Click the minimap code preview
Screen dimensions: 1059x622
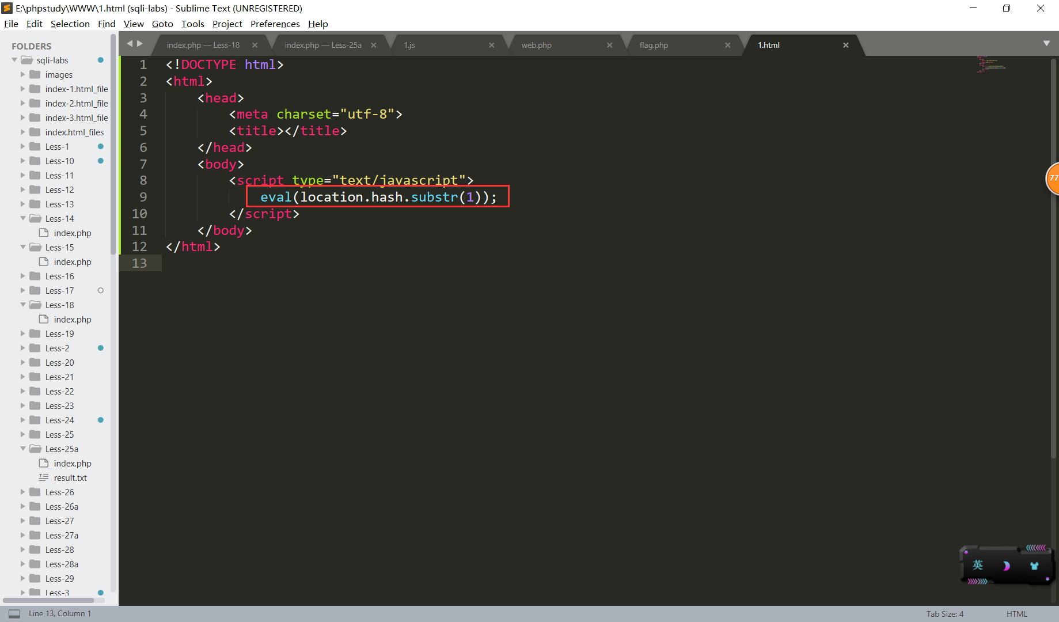(x=991, y=64)
